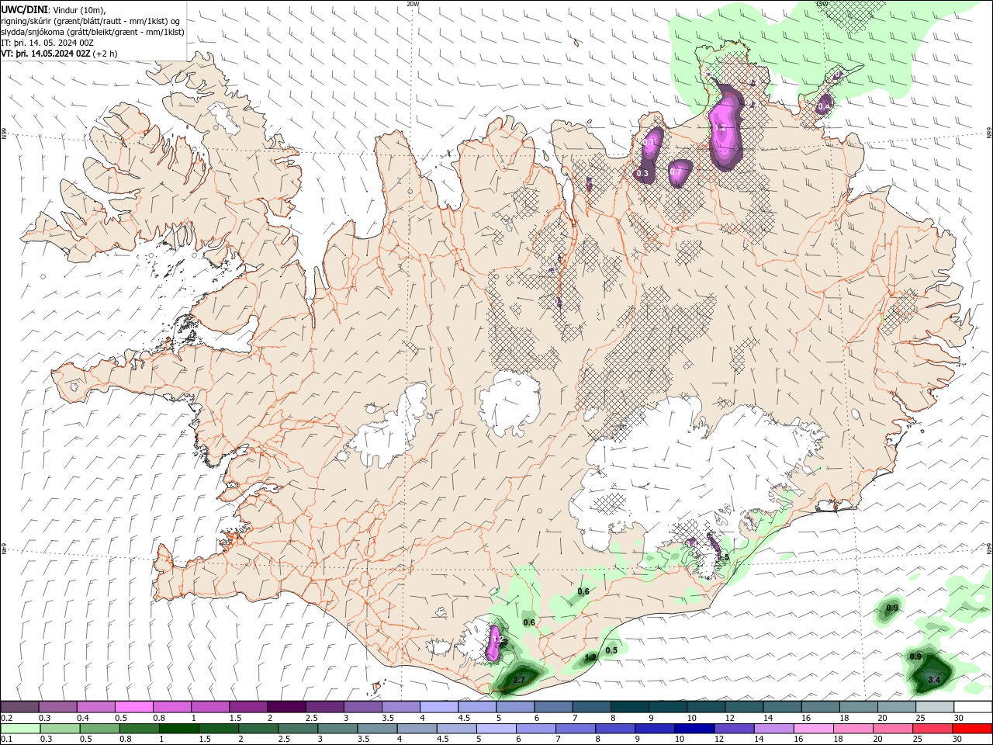Pick the darkest purple 2–2.5 snow scale swatch
Screen dimensions: 993x745
(x=286, y=707)
